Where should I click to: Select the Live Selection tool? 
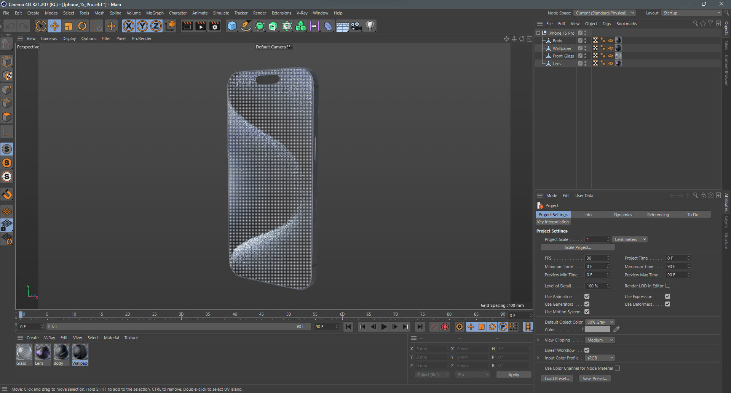tap(41, 26)
